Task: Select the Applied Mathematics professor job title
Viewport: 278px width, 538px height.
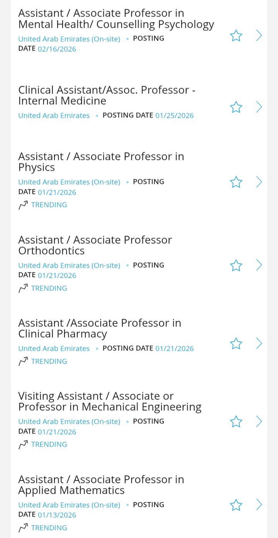Action: coord(101,485)
